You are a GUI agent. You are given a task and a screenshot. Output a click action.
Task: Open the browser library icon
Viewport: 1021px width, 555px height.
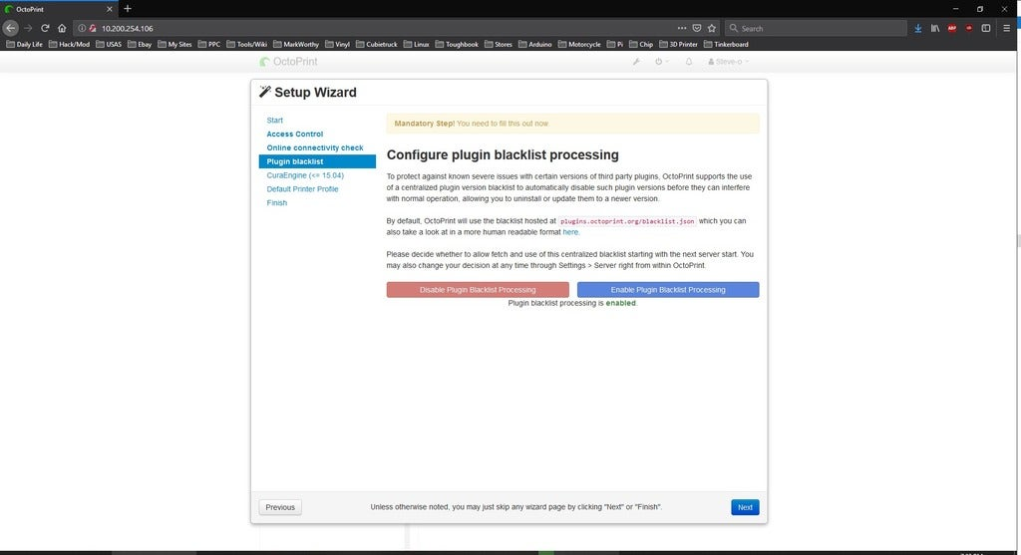click(935, 28)
